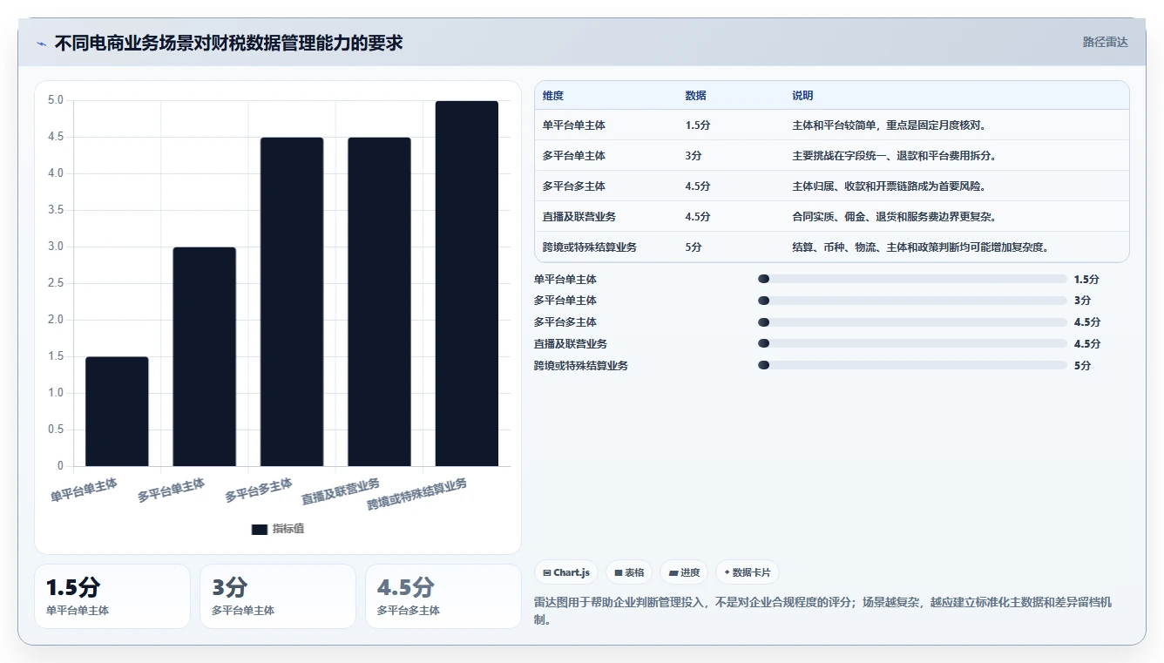Viewport: 1164px width, 663px height.
Task: Click 5分 beside 跨境或特殊结算业务 progress bar
Action: (x=1082, y=366)
